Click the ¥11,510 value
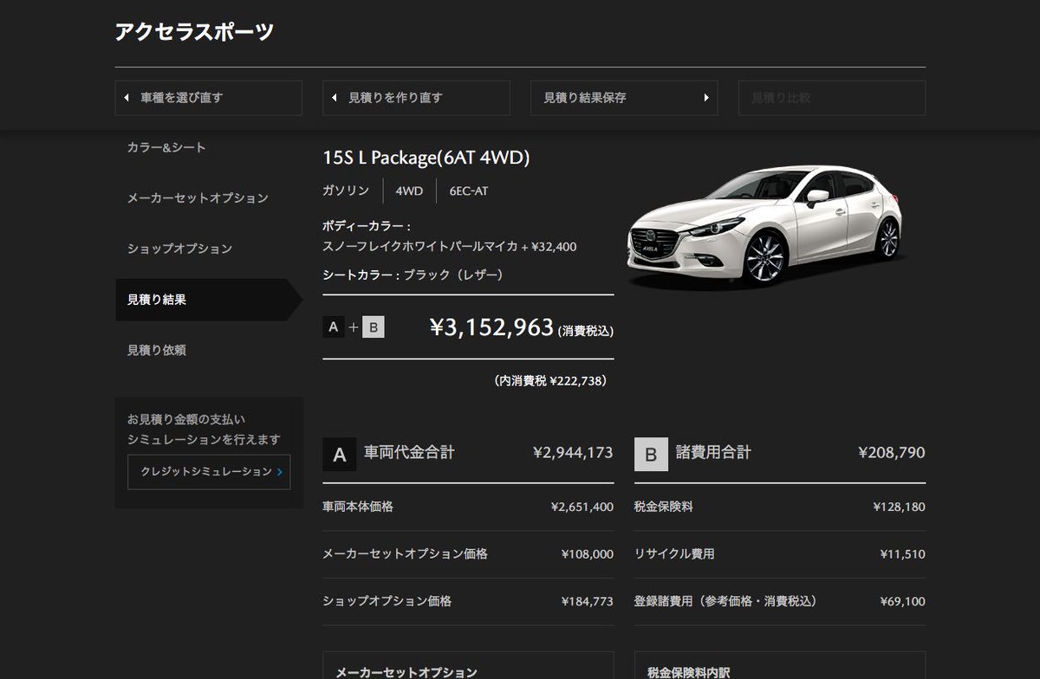Screen dimensions: 1040x679 tap(902, 554)
